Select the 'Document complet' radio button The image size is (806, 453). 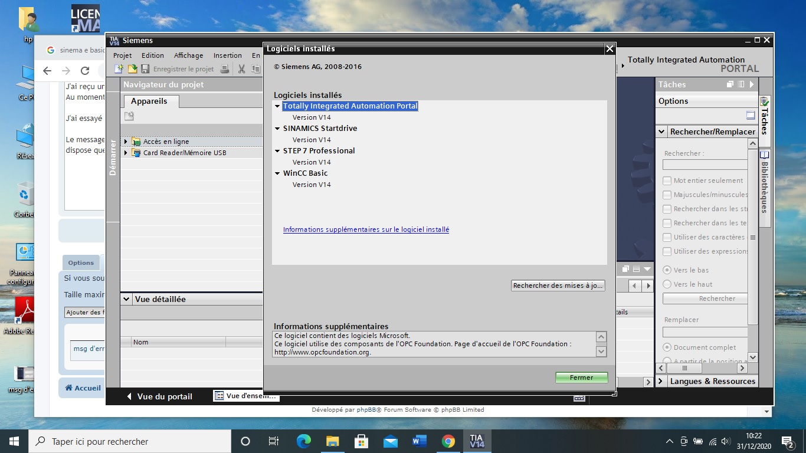coord(667,347)
